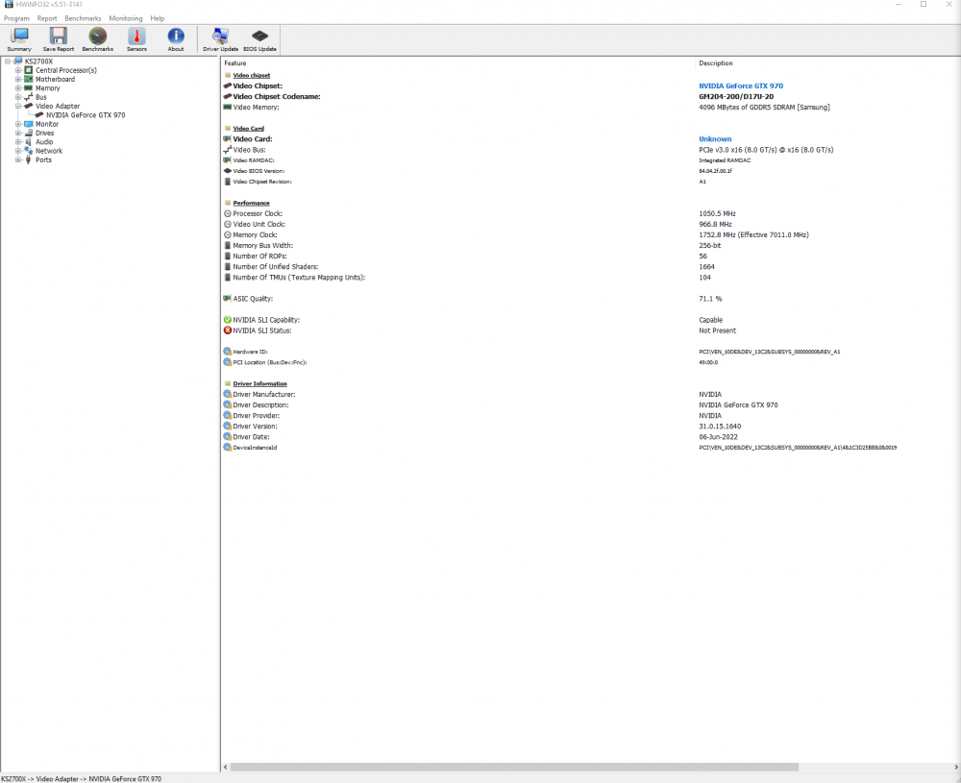Click the Monitor tree icon

pyautogui.click(x=28, y=124)
